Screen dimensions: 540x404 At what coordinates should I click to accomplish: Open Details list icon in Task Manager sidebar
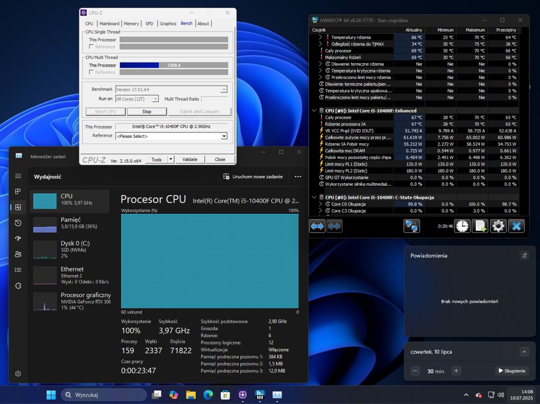point(18,270)
